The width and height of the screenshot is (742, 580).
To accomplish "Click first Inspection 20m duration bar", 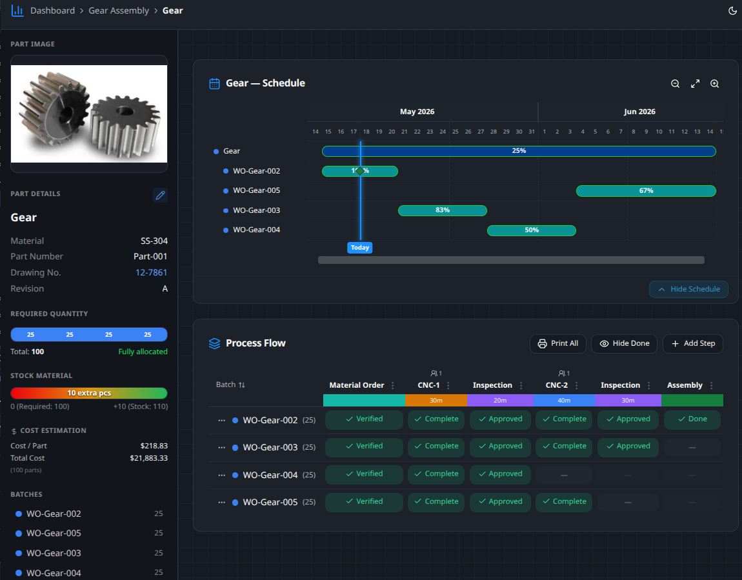I will (500, 400).
